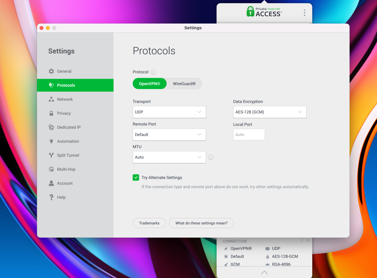Open the Transport dropdown showing UDP

click(x=169, y=112)
